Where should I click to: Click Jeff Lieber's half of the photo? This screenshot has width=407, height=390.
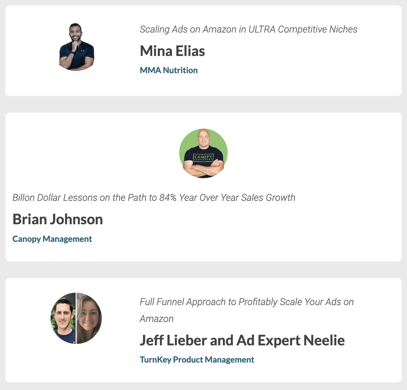coord(63,318)
